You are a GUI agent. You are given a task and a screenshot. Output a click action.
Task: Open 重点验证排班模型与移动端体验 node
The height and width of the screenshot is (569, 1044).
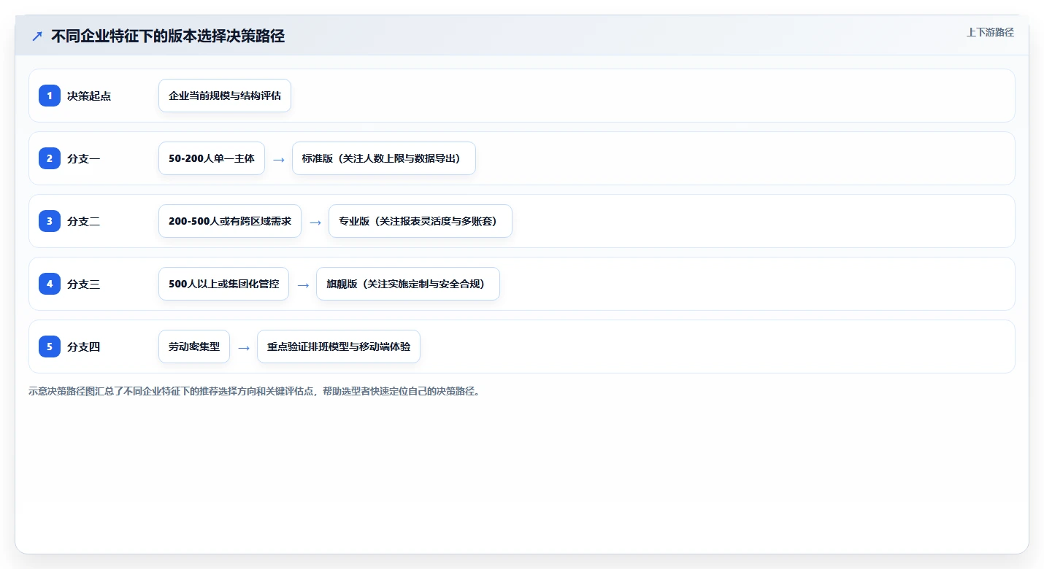(x=339, y=347)
